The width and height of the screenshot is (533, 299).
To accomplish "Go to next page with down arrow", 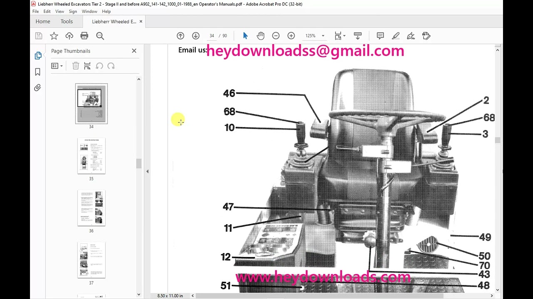I will click(196, 36).
